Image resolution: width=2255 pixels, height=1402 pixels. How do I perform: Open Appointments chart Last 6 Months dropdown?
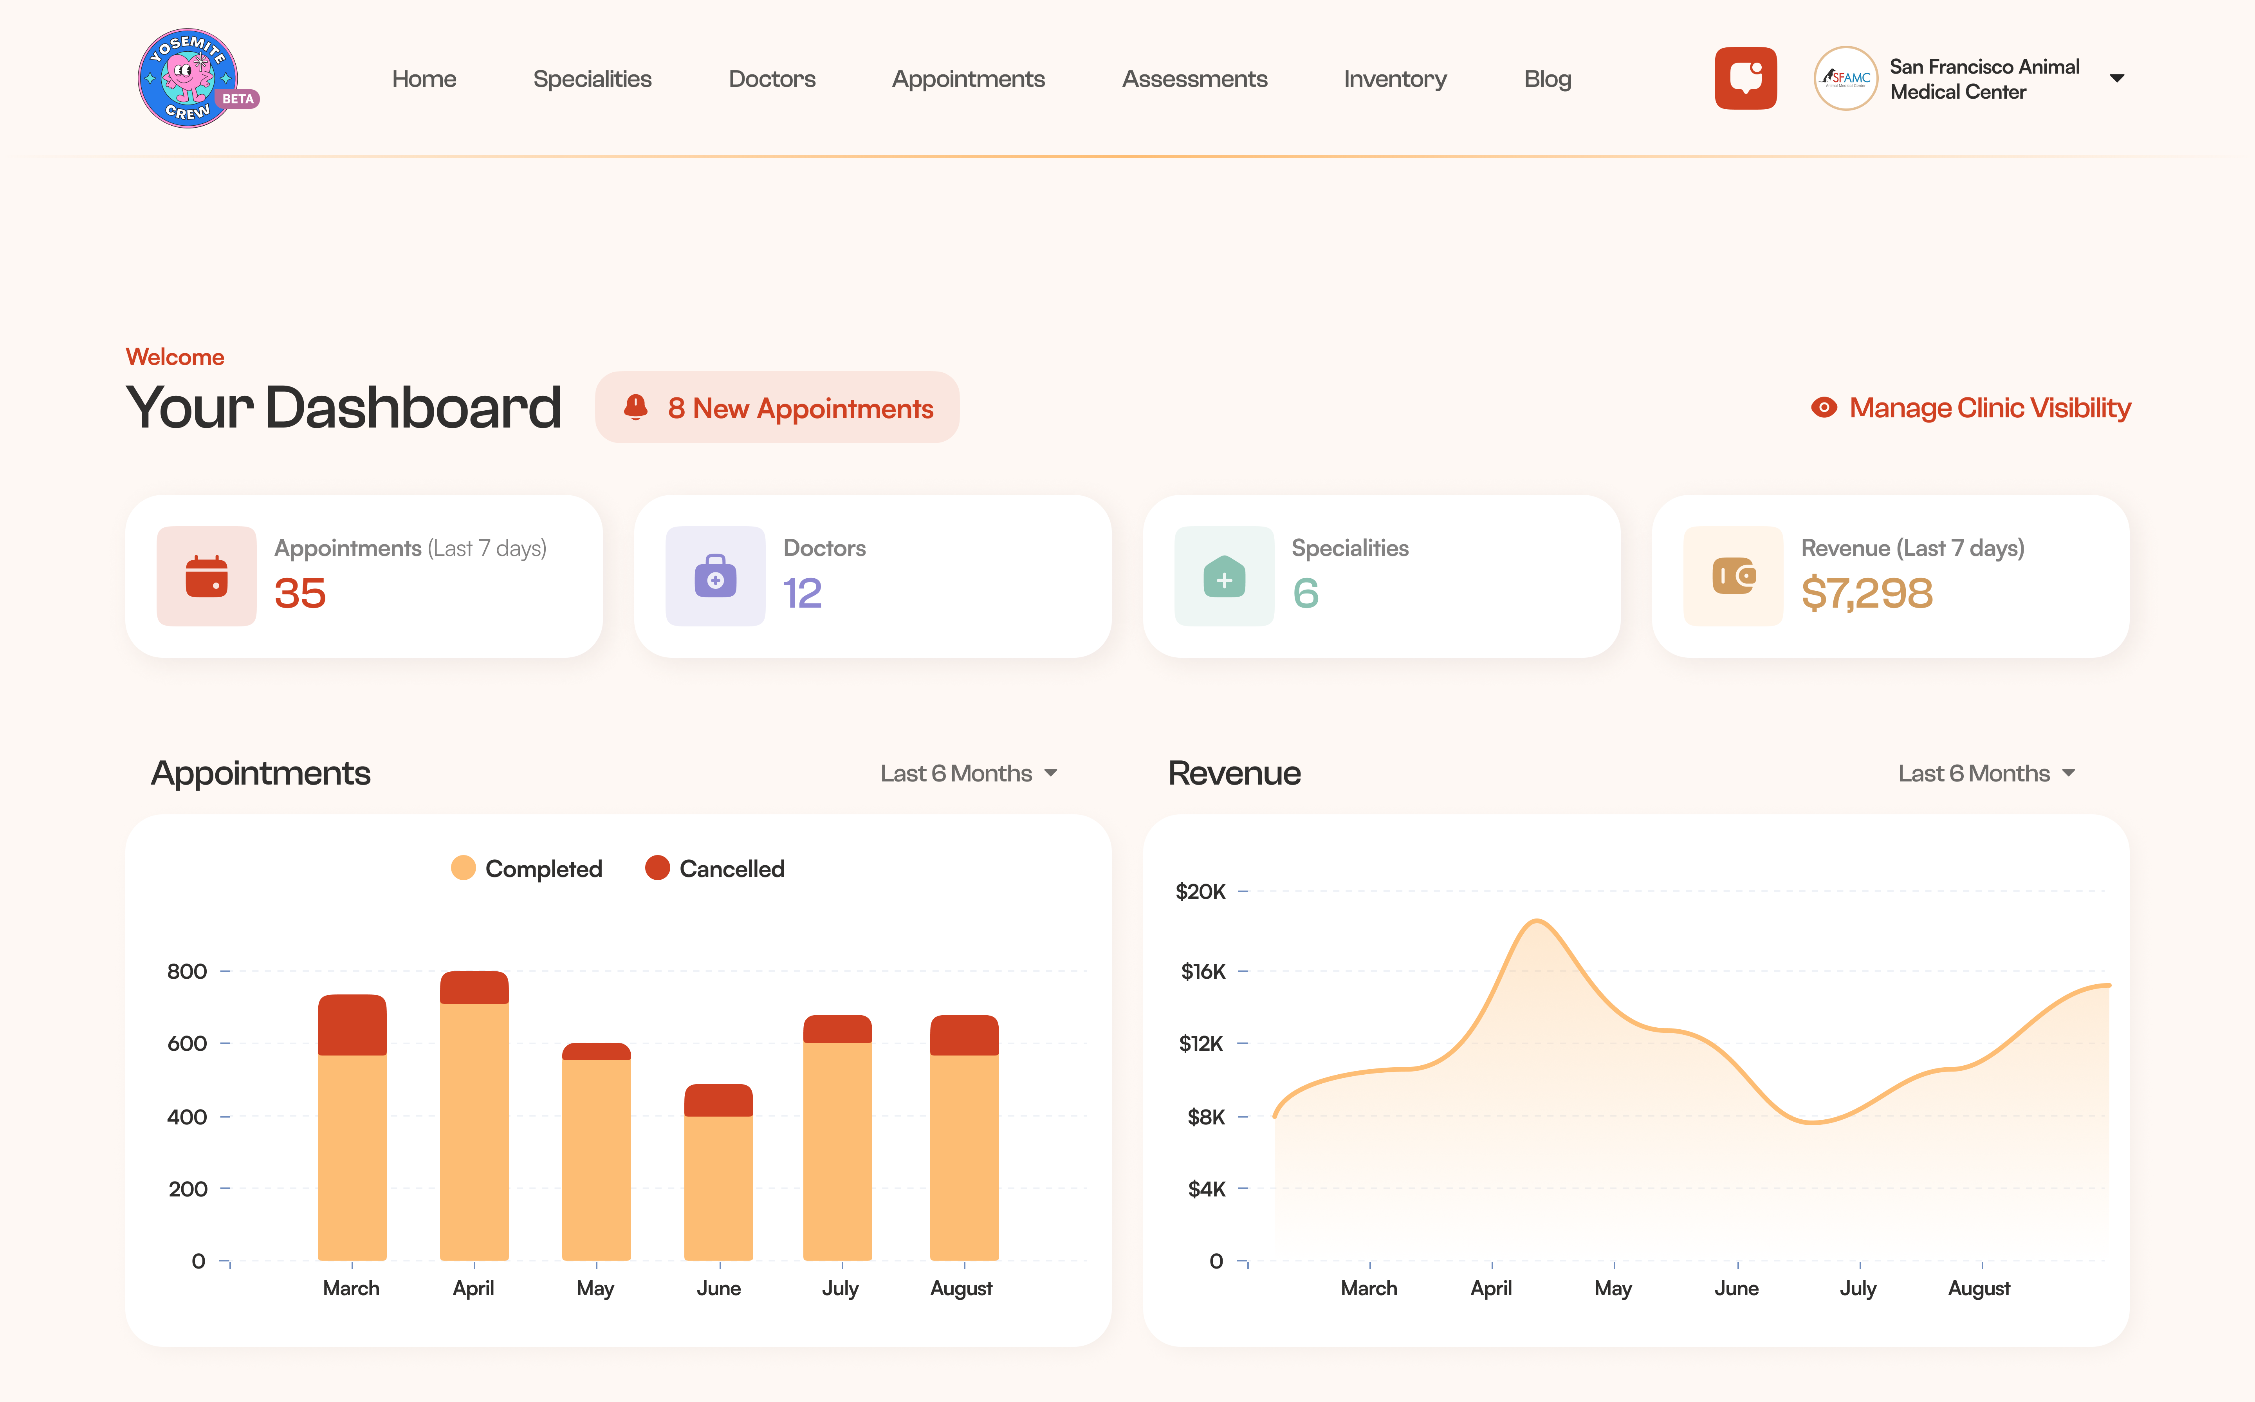[969, 773]
